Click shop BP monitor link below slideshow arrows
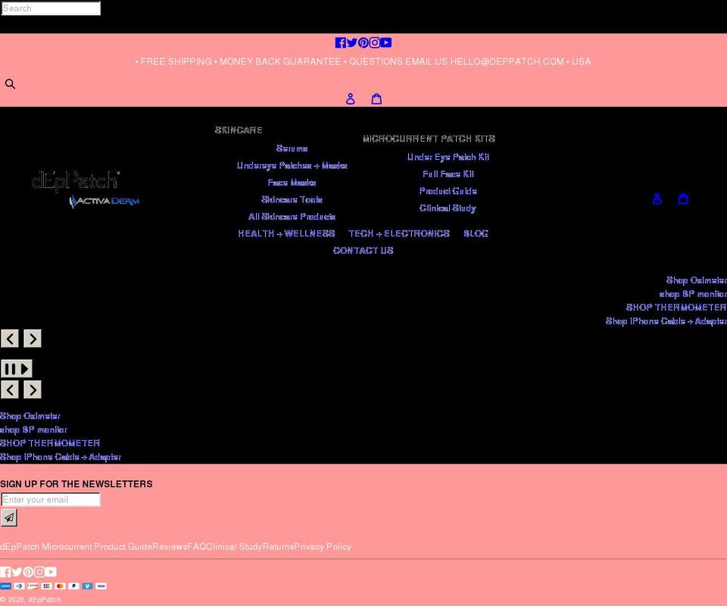The image size is (727, 606). [x=34, y=430]
